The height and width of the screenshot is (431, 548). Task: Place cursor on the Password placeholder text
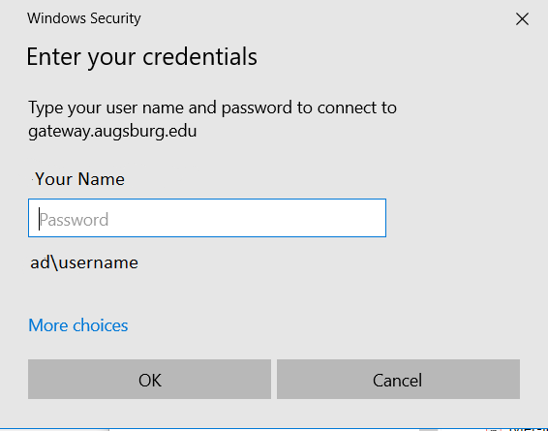pyautogui.click(x=75, y=220)
